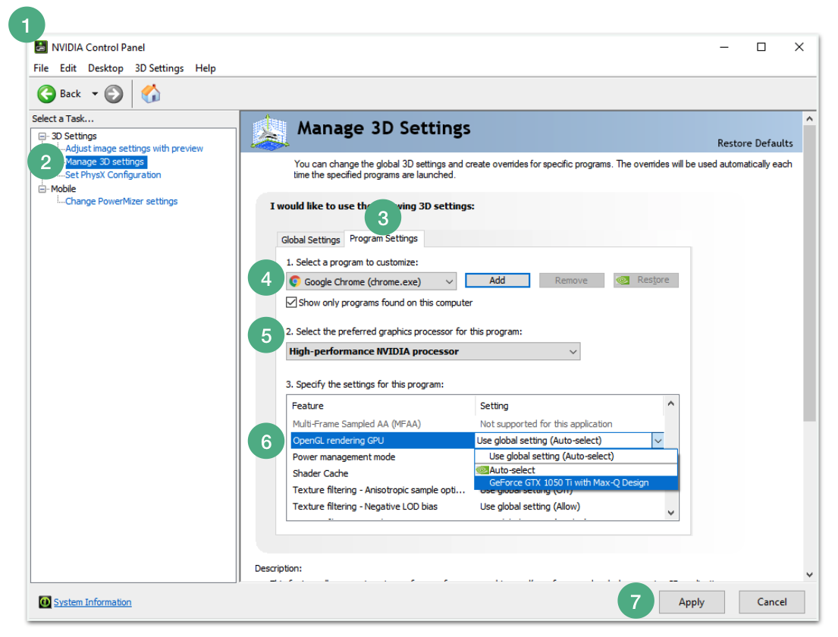Click feature list scrollbar down arrow

(671, 513)
